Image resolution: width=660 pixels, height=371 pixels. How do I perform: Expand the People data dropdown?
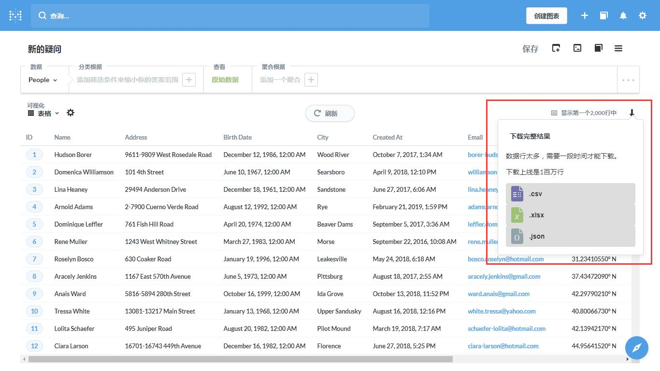click(x=43, y=80)
